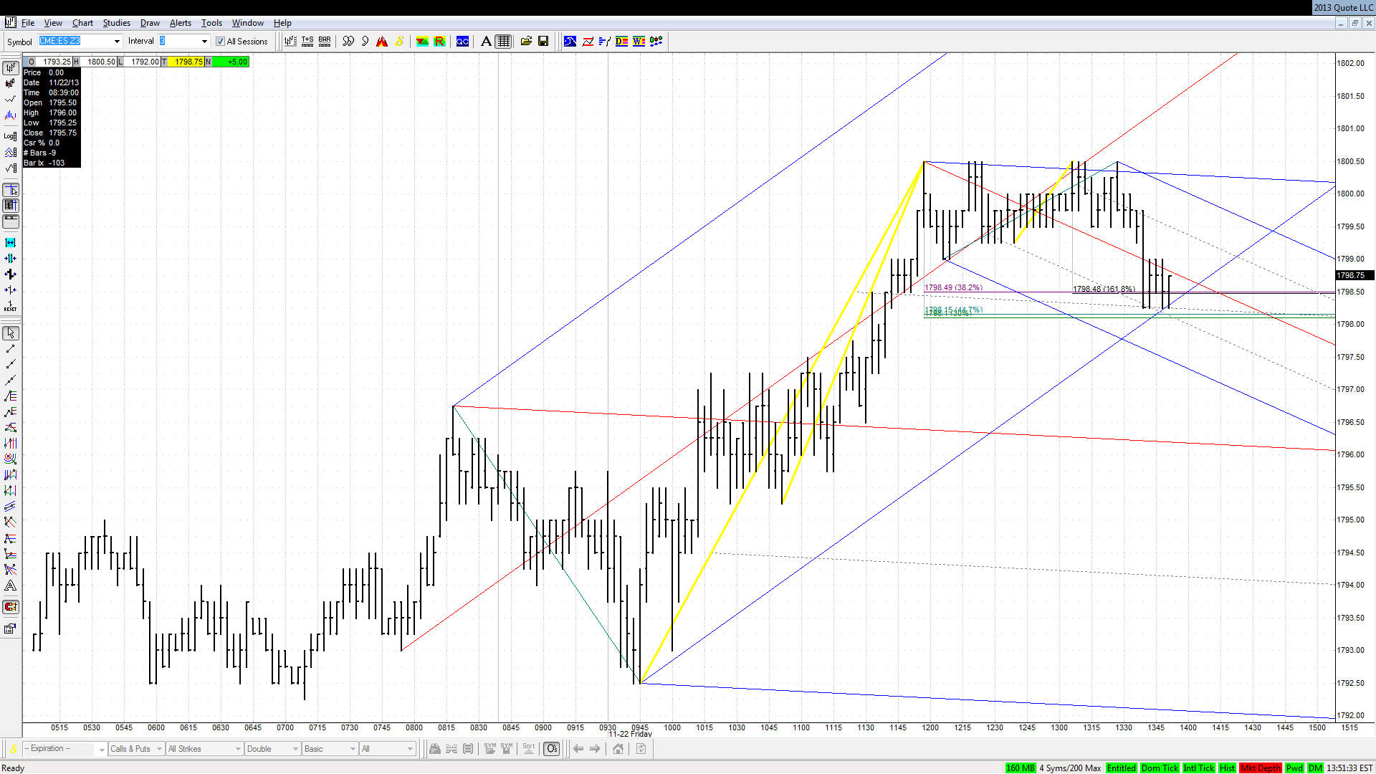Screen dimensions: 1376x774
Task: Click the Hist status indicator
Action: (x=1227, y=768)
